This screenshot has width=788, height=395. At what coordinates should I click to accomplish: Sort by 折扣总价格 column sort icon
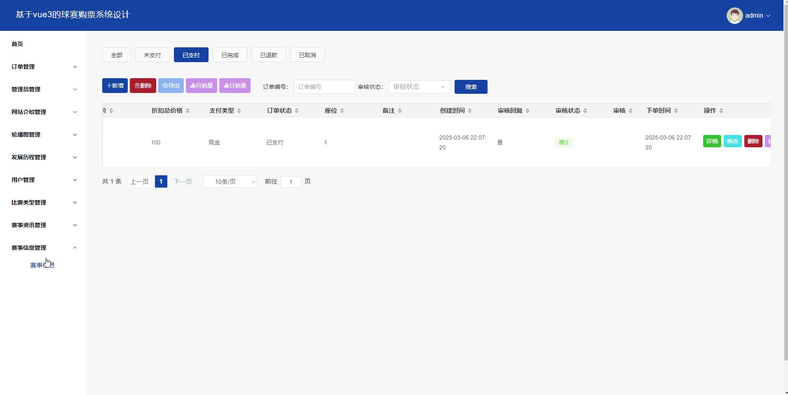[x=188, y=111]
